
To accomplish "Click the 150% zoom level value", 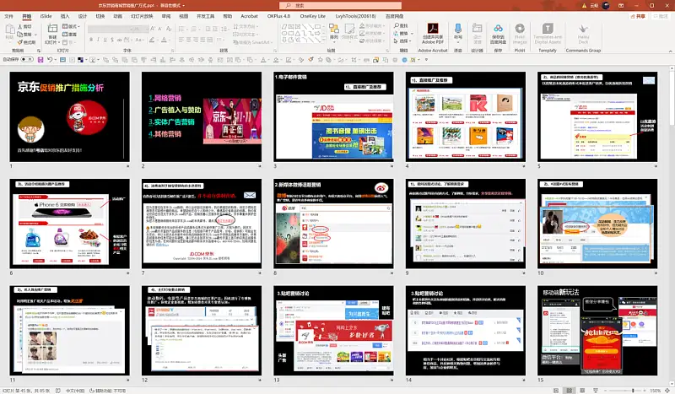I will point(656,391).
